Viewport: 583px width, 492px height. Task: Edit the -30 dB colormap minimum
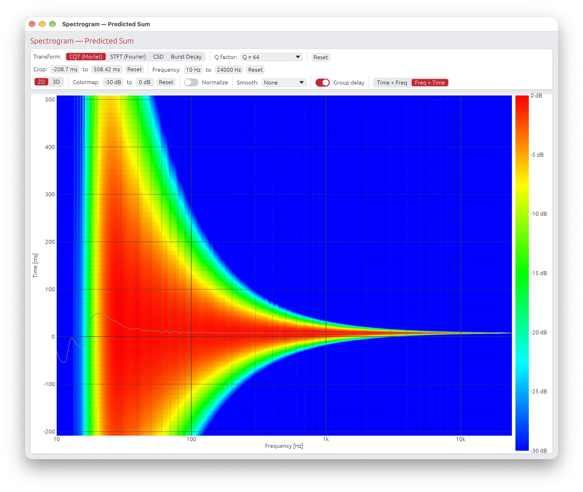113,82
